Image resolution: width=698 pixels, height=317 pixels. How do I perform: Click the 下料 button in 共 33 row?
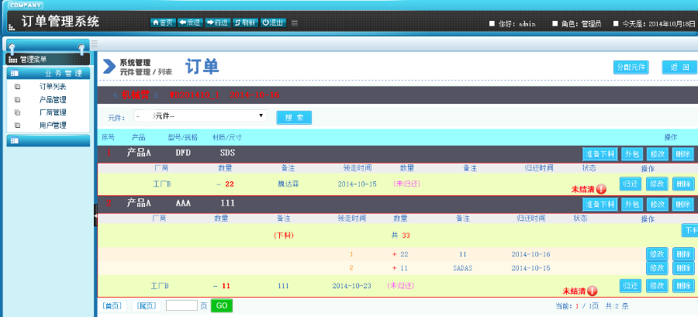689,230
